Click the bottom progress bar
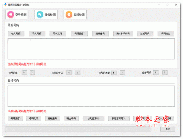This screenshot has height=139, width=183. [78, 129]
